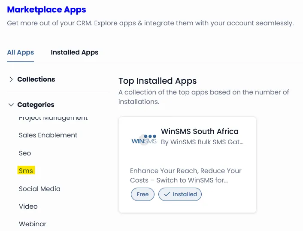This screenshot has height=231, width=303.
Task: Select the Sales Enablement category
Action: (x=48, y=135)
